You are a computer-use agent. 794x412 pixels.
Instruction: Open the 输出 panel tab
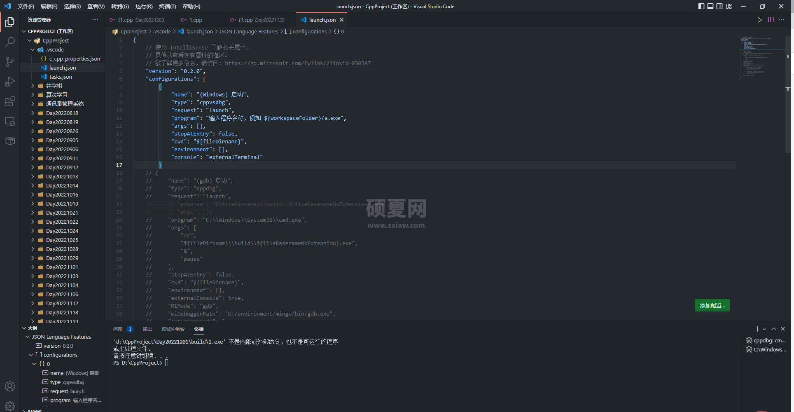pos(147,329)
